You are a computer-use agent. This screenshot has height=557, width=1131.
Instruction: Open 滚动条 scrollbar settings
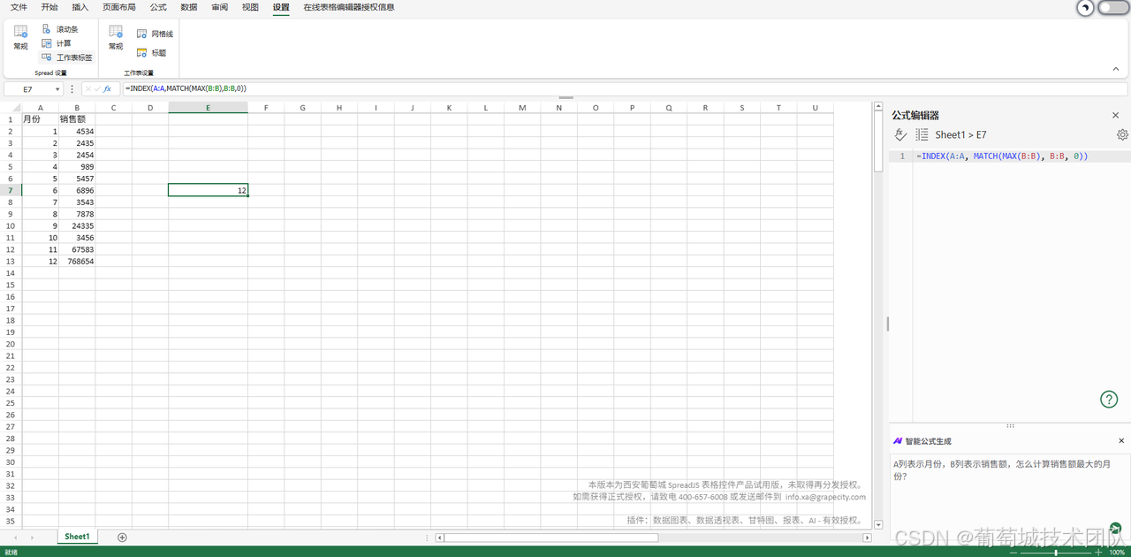[x=60, y=29]
